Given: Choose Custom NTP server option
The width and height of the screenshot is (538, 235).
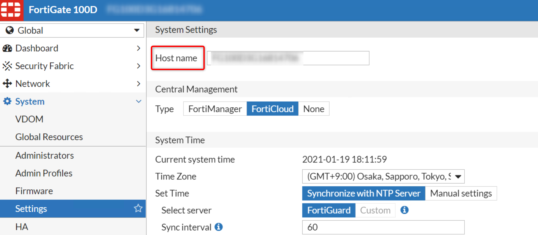Looking at the screenshot, I should (375, 210).
